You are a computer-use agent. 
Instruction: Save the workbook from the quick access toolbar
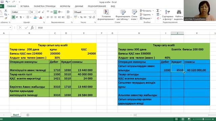(2, 2)
